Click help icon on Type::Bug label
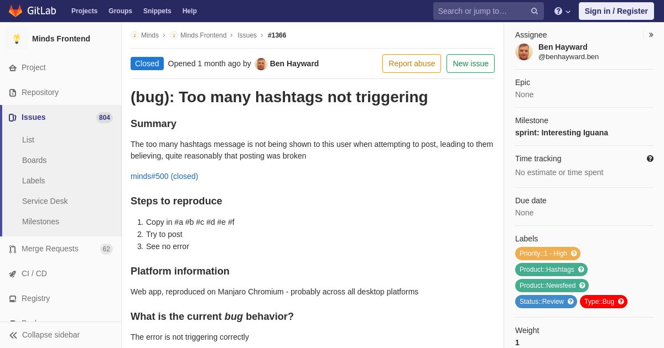The height and width of the screenshot is (348, 664). pyautogui.click(x=621, y=302)
